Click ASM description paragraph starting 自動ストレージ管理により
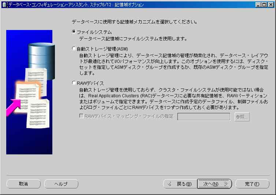Image resolution: width=276 pixels, height=195 pixels. [174, 64]
